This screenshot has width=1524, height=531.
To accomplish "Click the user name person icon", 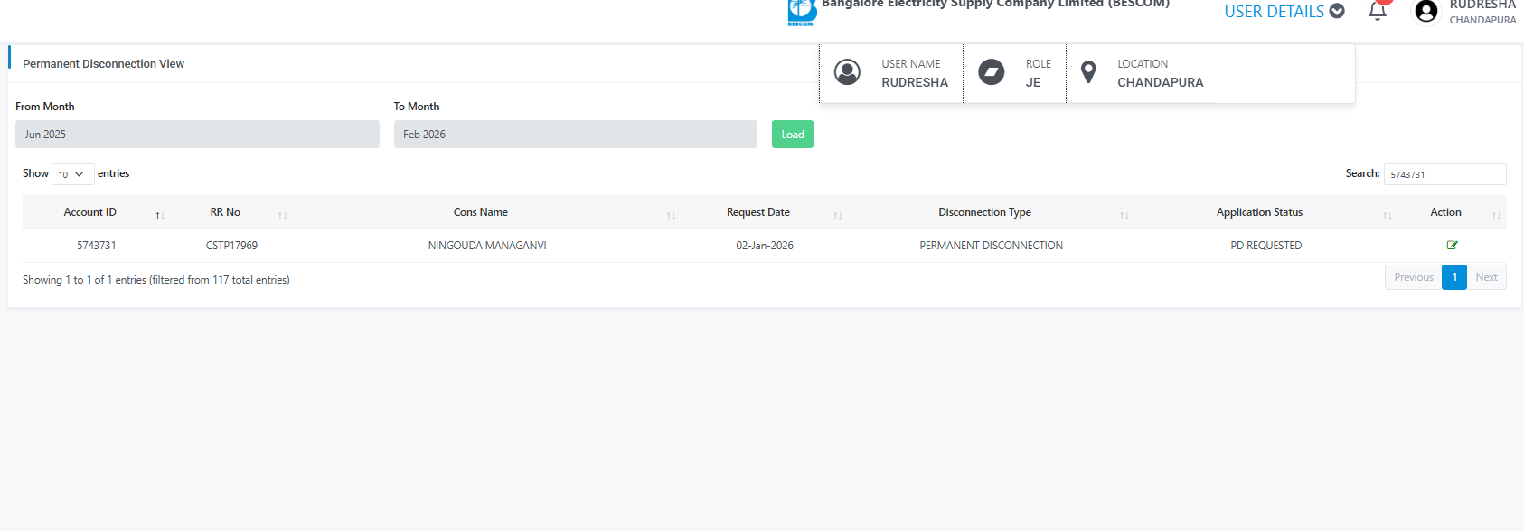I will 847,72.
